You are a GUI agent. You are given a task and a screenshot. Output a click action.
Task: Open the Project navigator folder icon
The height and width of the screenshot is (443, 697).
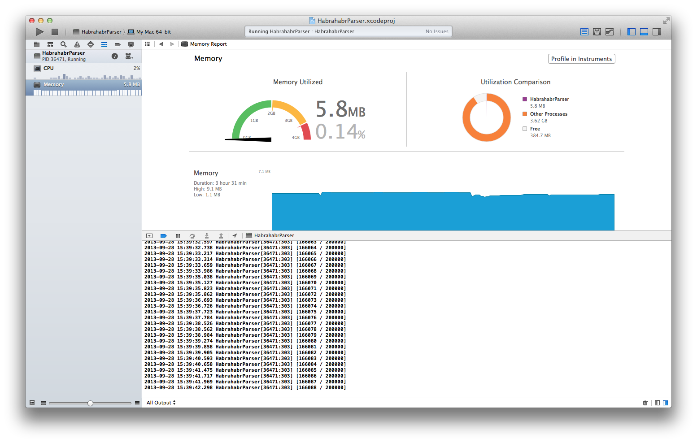(x=37, y=44)
